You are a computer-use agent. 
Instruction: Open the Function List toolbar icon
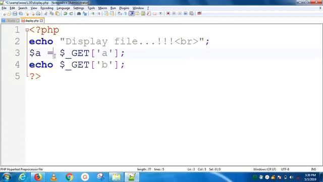coord(149,14)
